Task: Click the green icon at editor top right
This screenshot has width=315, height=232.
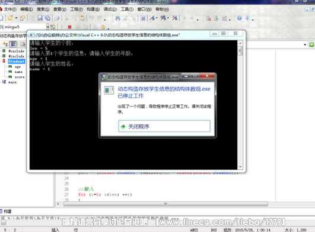Action: 311,44
